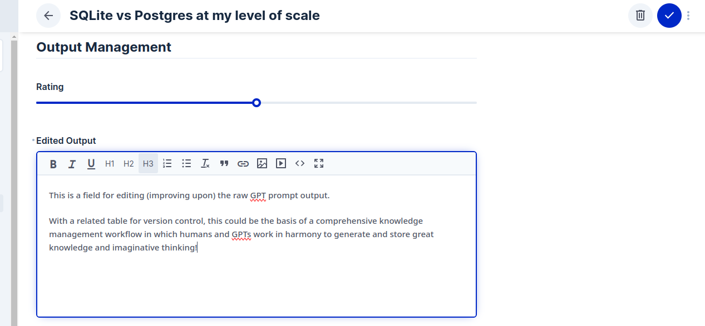Toggle bold formatting in editor
This screenshot has height=326, width=705.
[53, 164]
